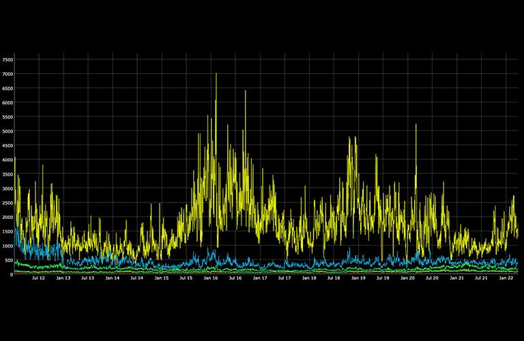Click the green line at the chart's left edge
Viewport: 524px width, 341px height.
[16, 263]
